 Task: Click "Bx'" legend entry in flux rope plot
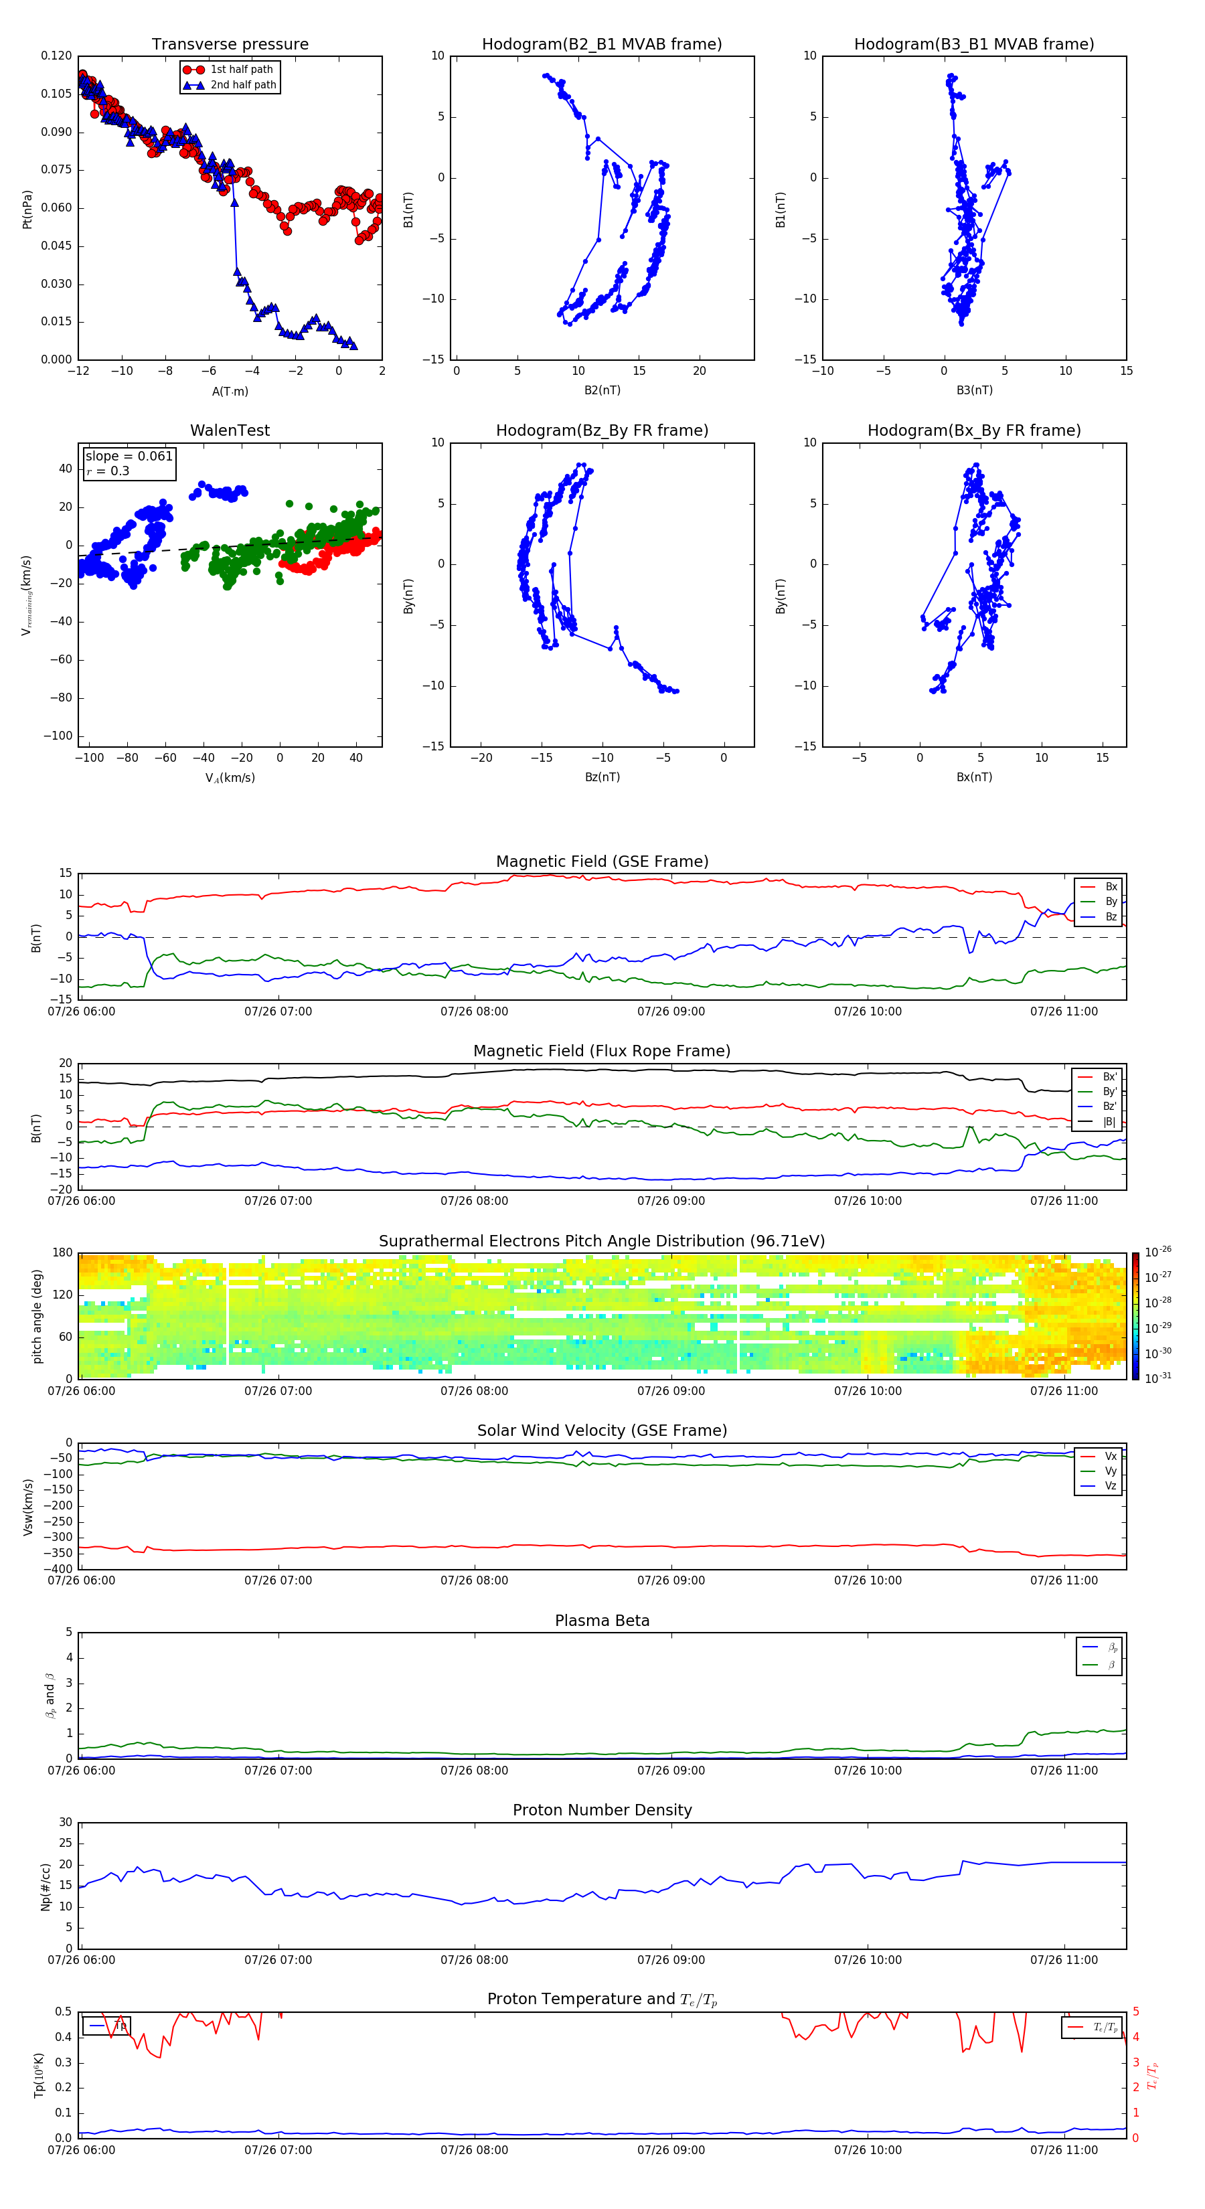(1098, 1077)
